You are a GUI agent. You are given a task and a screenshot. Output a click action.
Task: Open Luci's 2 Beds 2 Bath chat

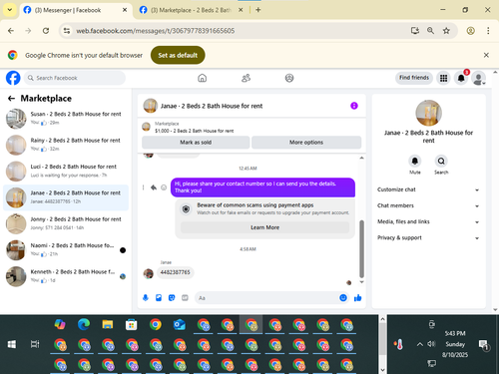[x=66, y=171]
